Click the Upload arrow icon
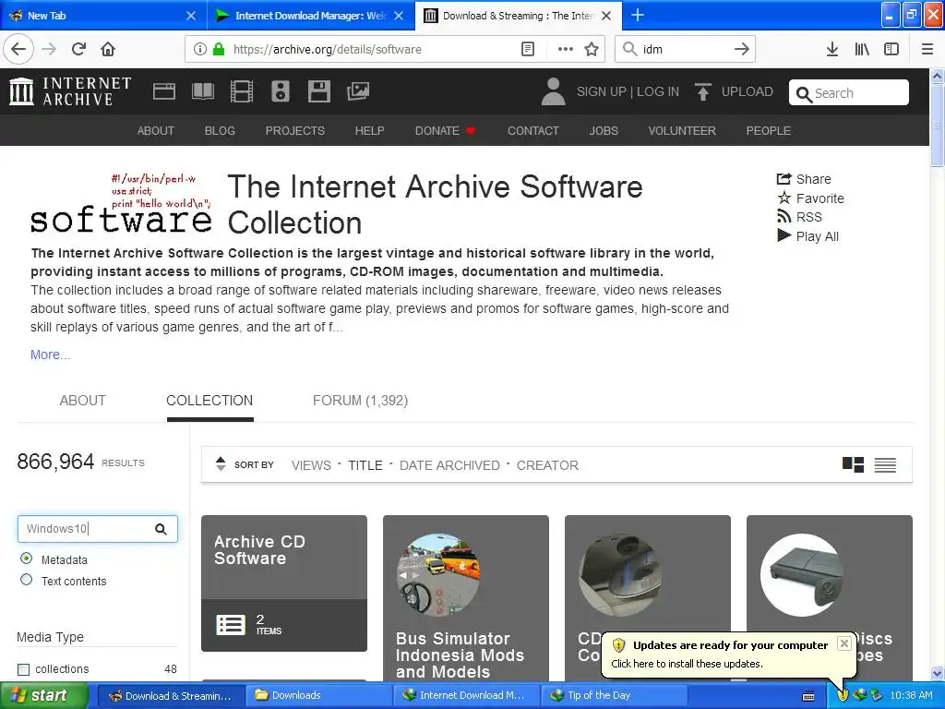Viewport: 945px width, 709px height. point(702,91)
